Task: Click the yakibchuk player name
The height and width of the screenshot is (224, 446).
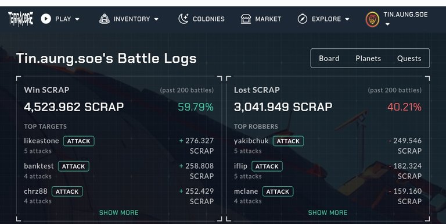Action: coord(251,140)
